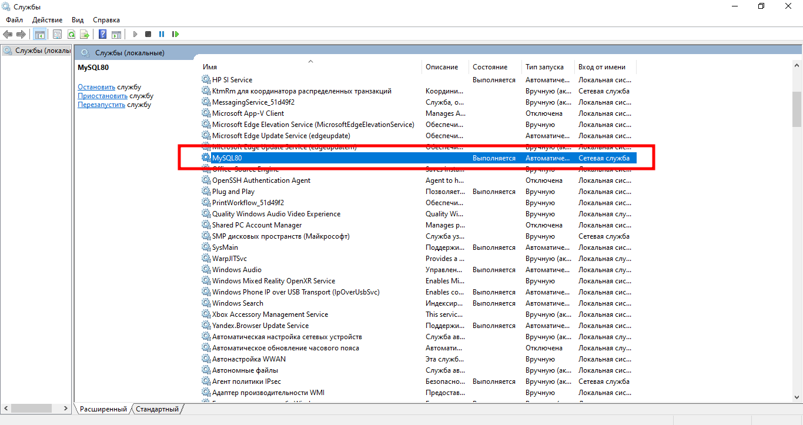Click the Перезапустить service link
Screen dimensions: 803x425
(x=101, y=105)
